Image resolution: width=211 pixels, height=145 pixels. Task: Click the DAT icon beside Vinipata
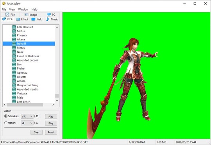pyautogui.click(x=14, y=93)
